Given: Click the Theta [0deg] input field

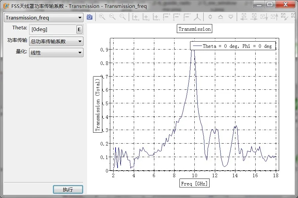Looking at the screenshot, I should 53,29.
